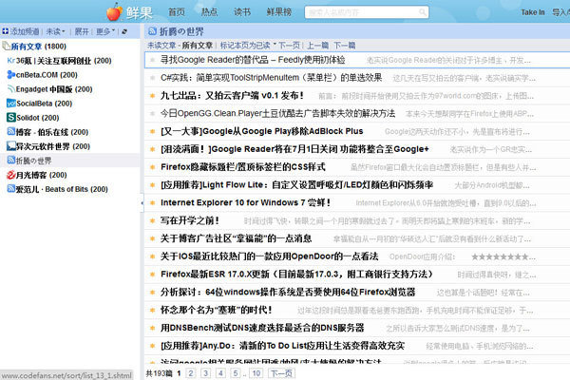Open article 写在开学之前！
570x380 pixels.
click(x=190, y=220)
